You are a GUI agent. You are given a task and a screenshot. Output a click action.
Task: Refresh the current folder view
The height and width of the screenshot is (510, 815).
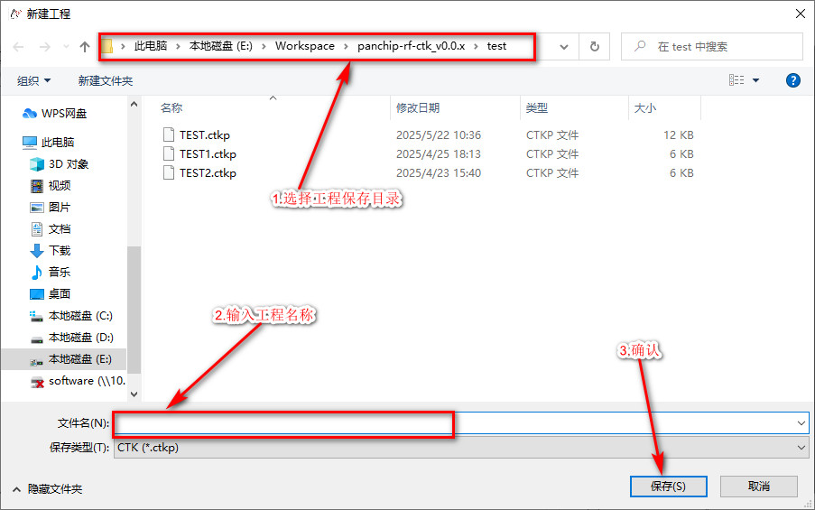[594, 47]
